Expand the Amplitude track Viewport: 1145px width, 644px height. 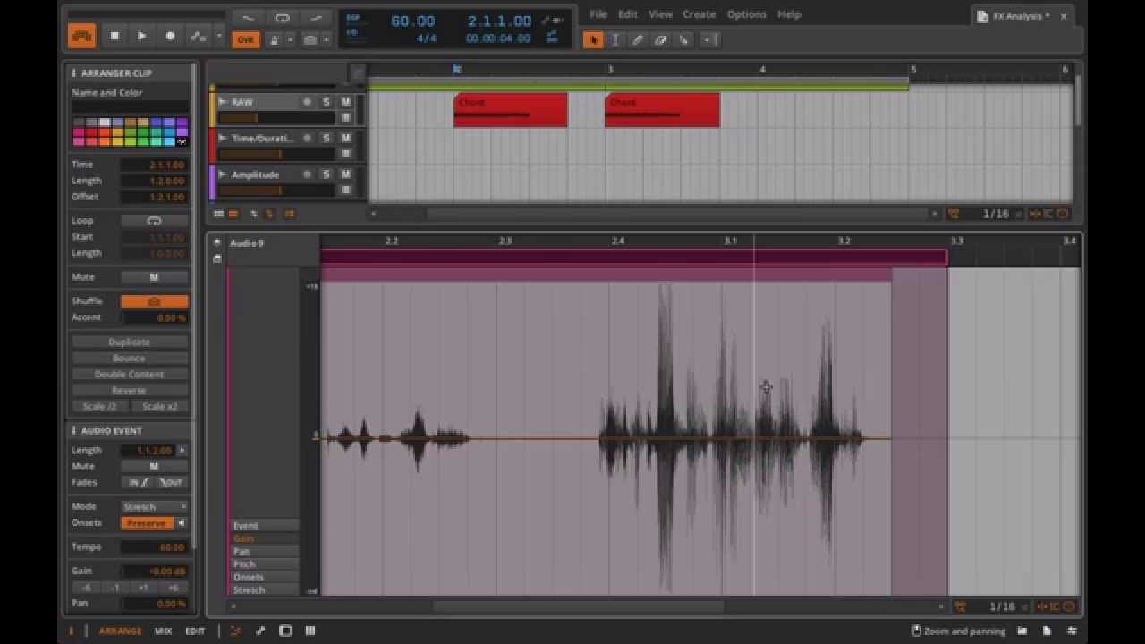tap(223, 174)
